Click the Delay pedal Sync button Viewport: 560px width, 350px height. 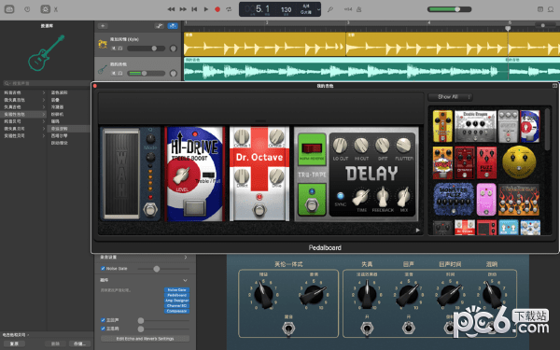340,196
